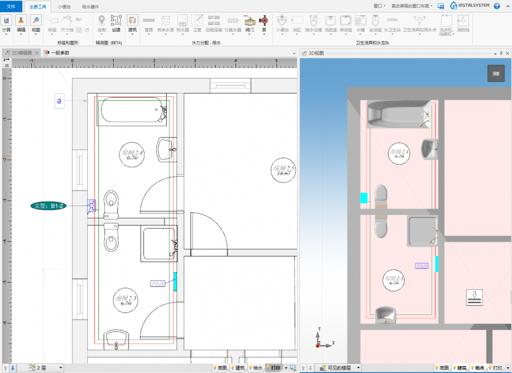This screenshot has height=373, width=512.
Task: Click the 计算 (Calculate) ribbon icon
Action: click(x=6, y=21)
